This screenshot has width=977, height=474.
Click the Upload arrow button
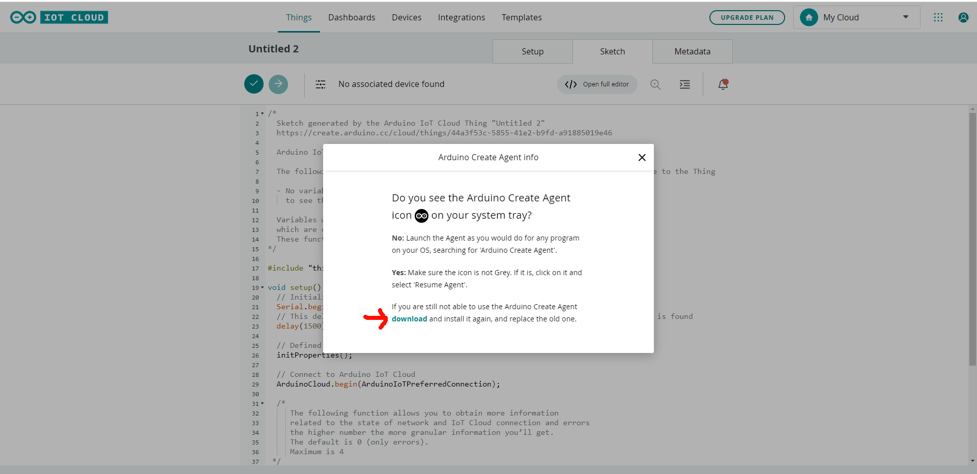point(278,84)
